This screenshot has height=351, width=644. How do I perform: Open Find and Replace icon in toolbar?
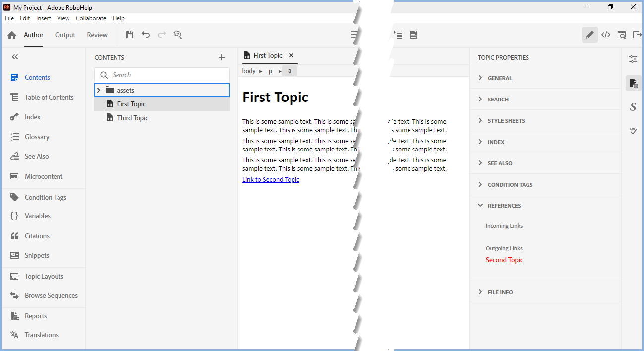pyautogui.click(x=177, y=35)
